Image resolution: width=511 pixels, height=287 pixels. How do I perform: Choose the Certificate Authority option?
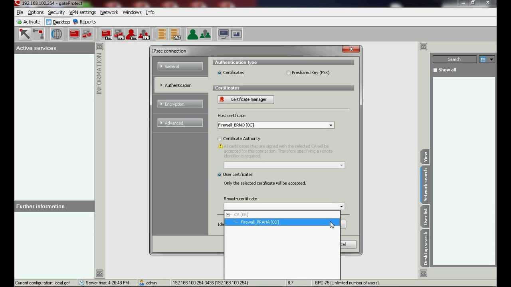[x=220, y=139]
